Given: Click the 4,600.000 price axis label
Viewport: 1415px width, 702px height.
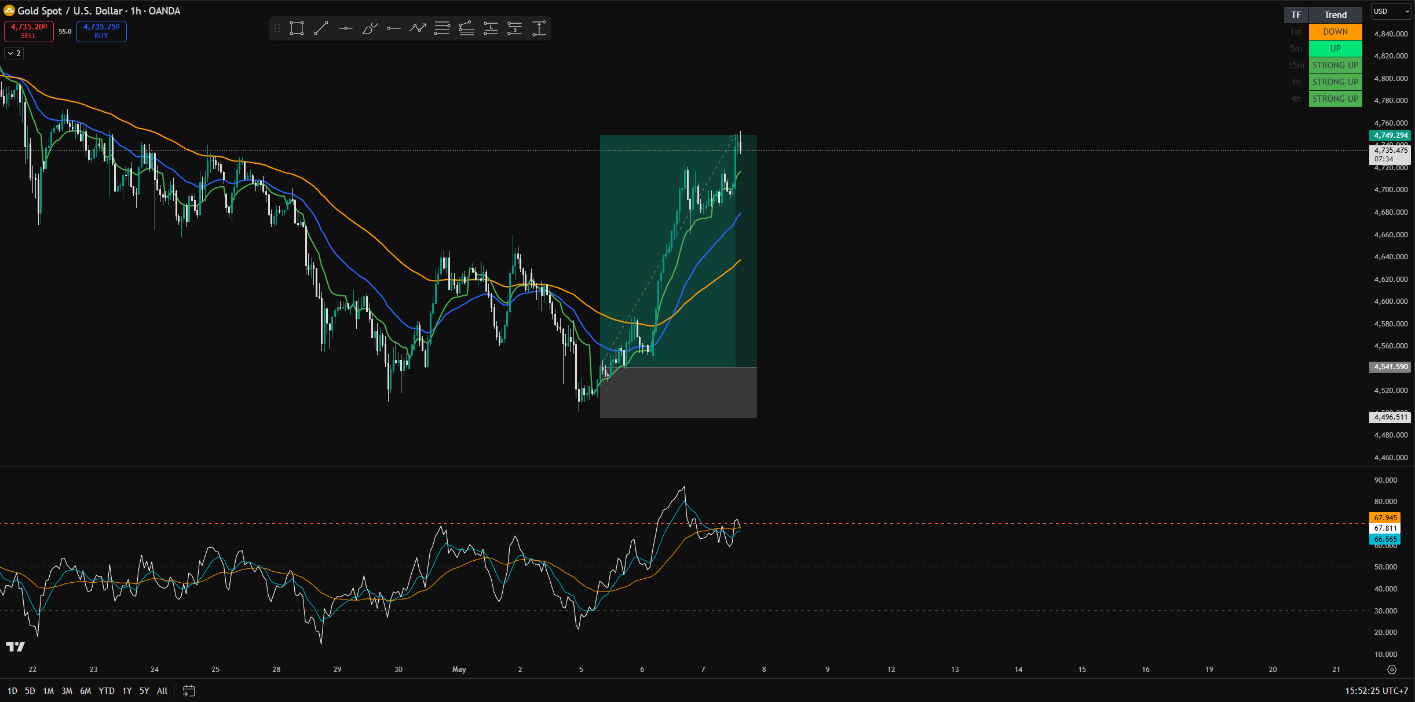Looking at the screenshot, I should coord(1391,302).
